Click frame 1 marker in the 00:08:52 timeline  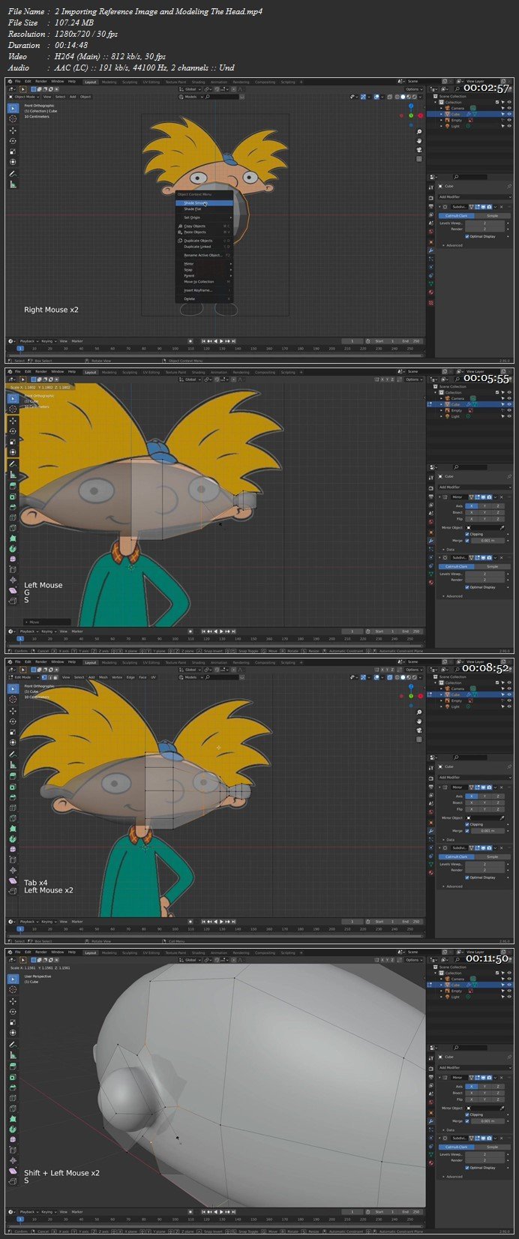[x=20, y=928]
